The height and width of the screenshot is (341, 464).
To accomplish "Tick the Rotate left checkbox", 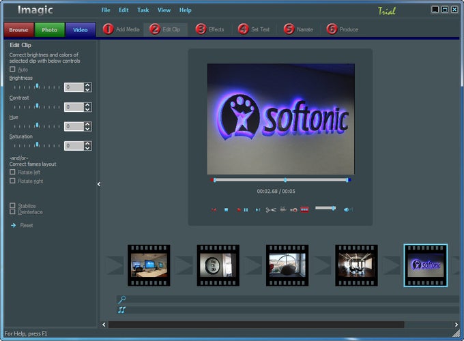I will [12, 172].
